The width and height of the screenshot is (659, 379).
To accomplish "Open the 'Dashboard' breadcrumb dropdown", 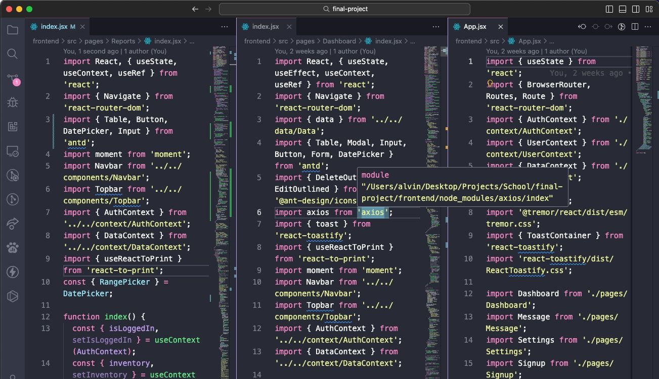I will coord(339,41).
